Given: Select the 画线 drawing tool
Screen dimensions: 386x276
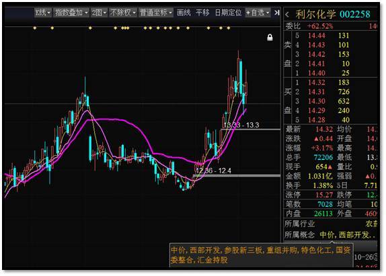Looking at the screenshot, I should pyautogui.click(x=184, y=12).
